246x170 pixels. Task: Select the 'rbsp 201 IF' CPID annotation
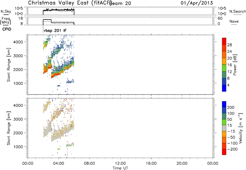point(55,30)
